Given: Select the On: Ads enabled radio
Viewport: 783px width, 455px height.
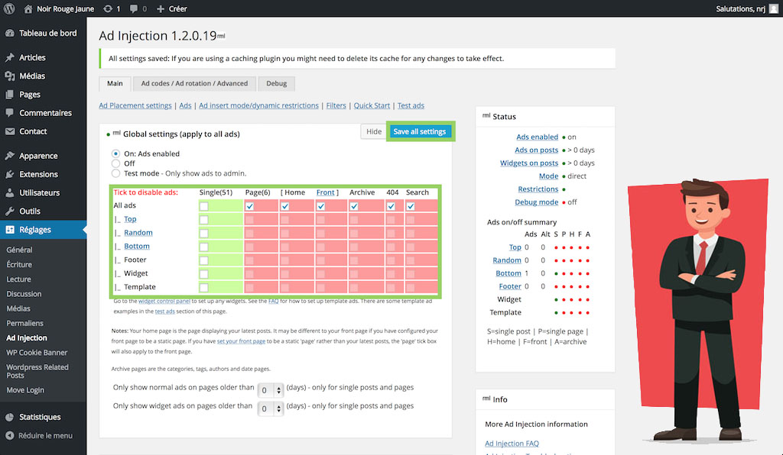Looking at the screenshot, I should (x=116, y=153).
